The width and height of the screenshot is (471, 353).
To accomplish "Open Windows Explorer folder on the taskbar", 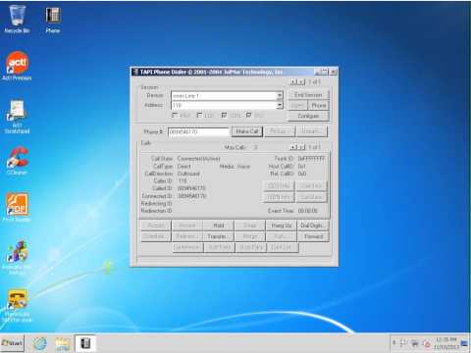I will click(x=63, y=344).
